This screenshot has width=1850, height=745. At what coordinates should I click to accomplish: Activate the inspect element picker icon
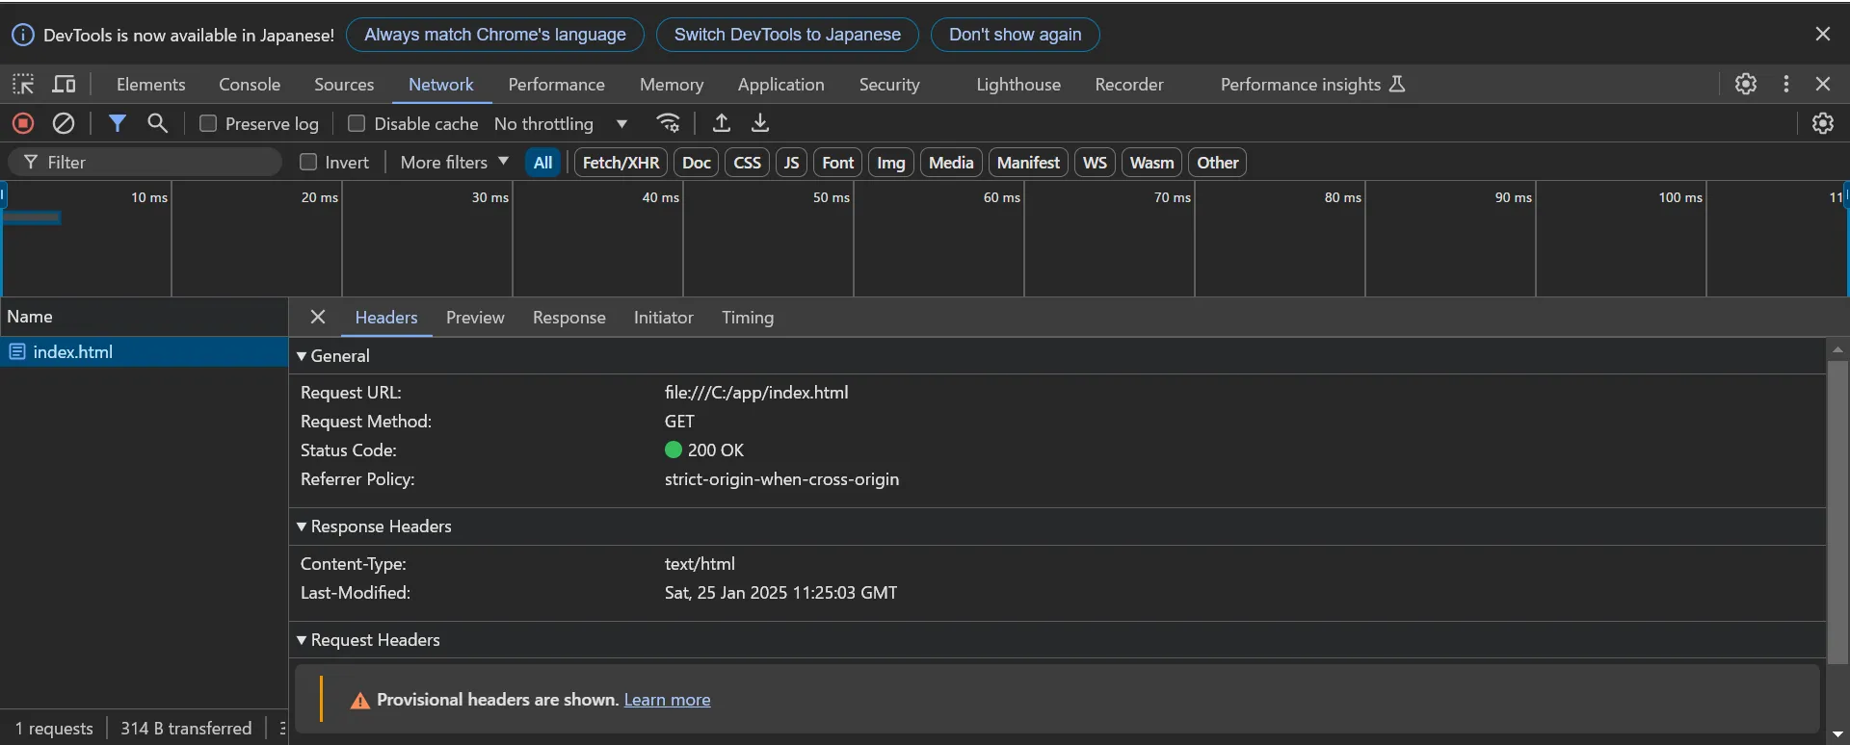(23, 84)
